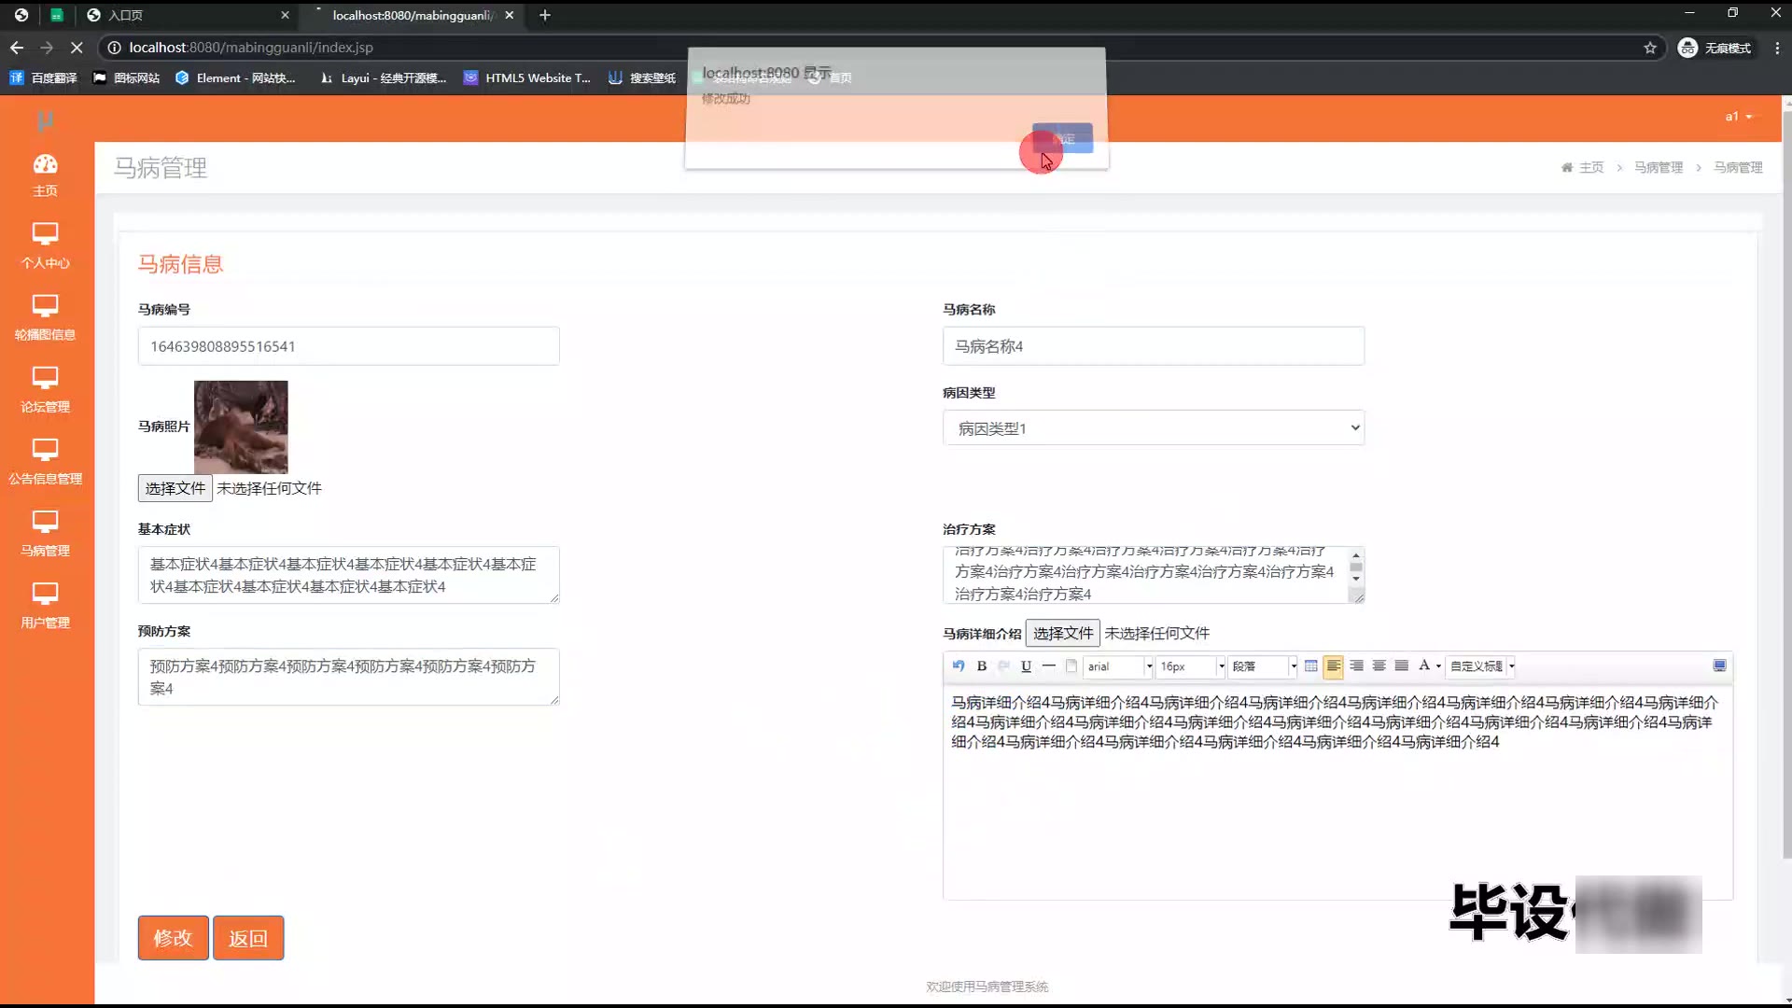Open the HTML5 Website bookmark

pos(527,77)
